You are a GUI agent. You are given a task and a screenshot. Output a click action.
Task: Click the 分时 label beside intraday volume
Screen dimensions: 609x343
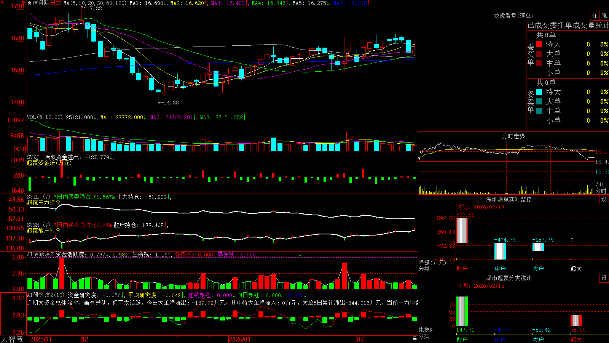point(601,191)
